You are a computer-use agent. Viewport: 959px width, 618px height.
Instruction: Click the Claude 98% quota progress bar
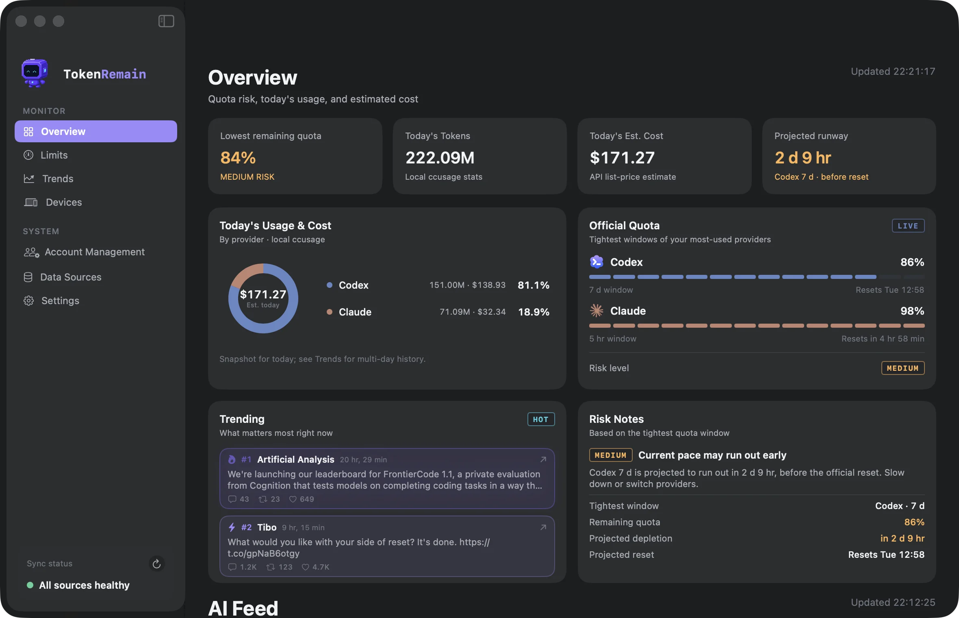757,326
